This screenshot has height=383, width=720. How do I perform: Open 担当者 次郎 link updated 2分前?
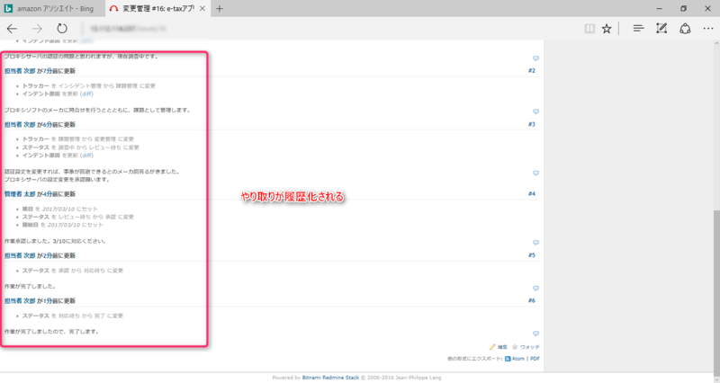pyautogui.click(x=20, y=255)
